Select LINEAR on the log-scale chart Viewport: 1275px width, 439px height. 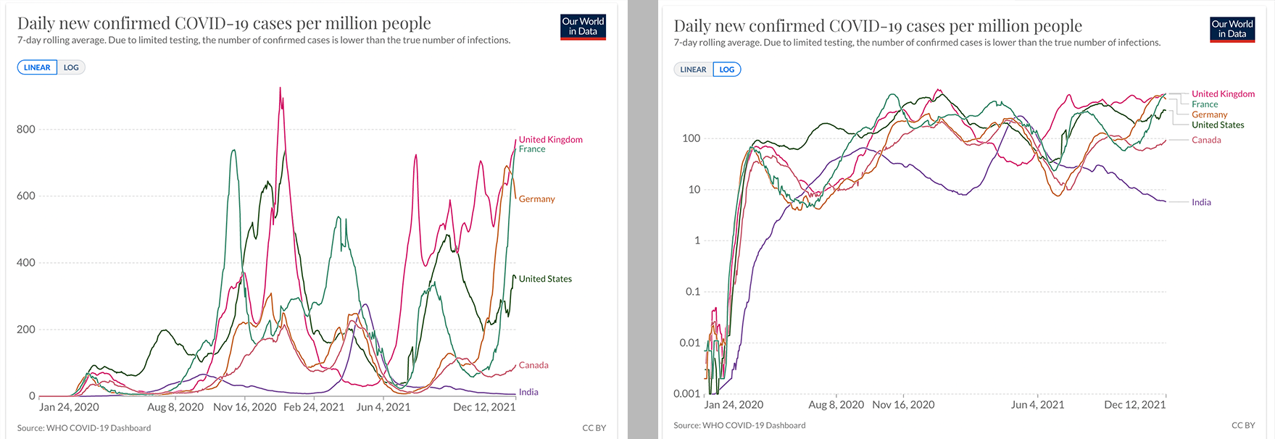pos(693,70)
